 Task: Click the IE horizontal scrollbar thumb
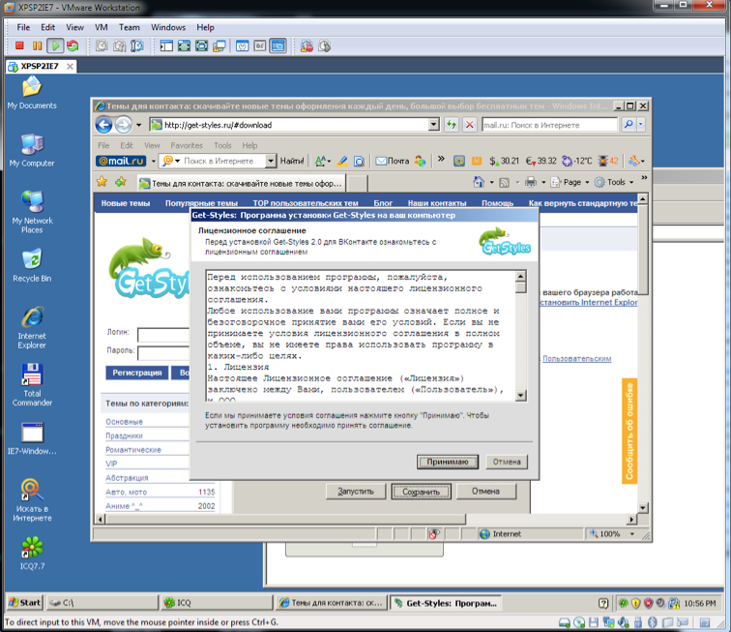286,519
